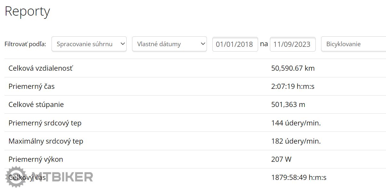Click the MTBIKER gear logo icon
The height and width of the screenshot is (192, 386).
(x=16, y=177)
